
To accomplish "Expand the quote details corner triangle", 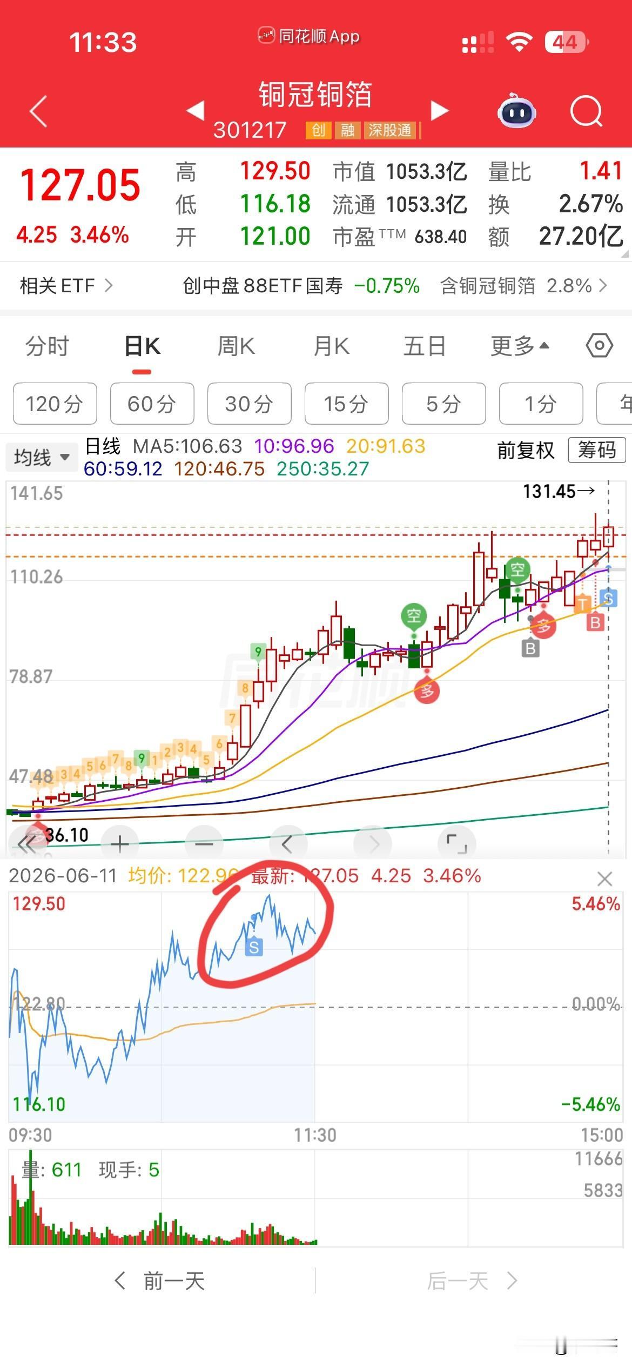I will (625, 253).
